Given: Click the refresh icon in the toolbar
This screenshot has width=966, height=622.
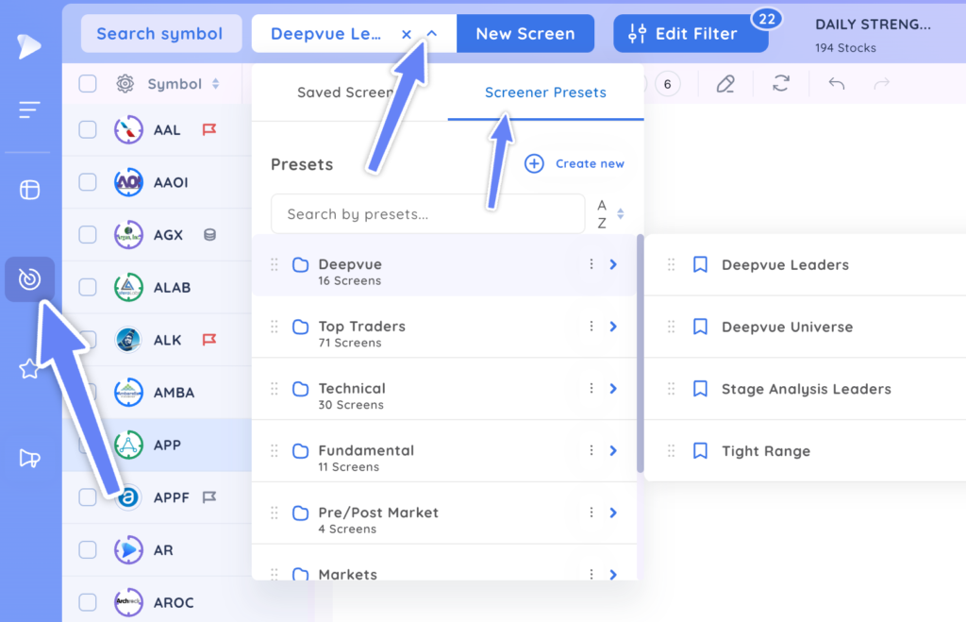Looking at the screenshot, I should click(x=781, y=84).
